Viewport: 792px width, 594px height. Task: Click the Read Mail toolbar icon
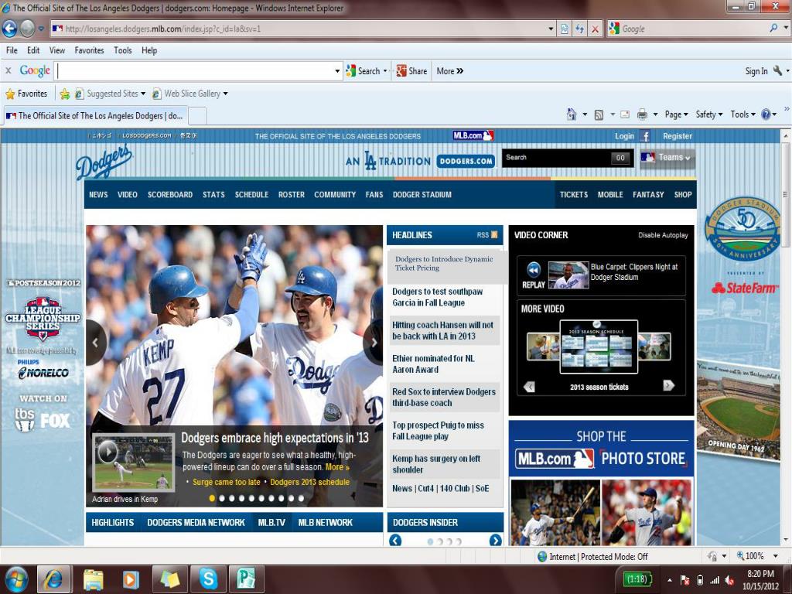[x=625, y=114]
